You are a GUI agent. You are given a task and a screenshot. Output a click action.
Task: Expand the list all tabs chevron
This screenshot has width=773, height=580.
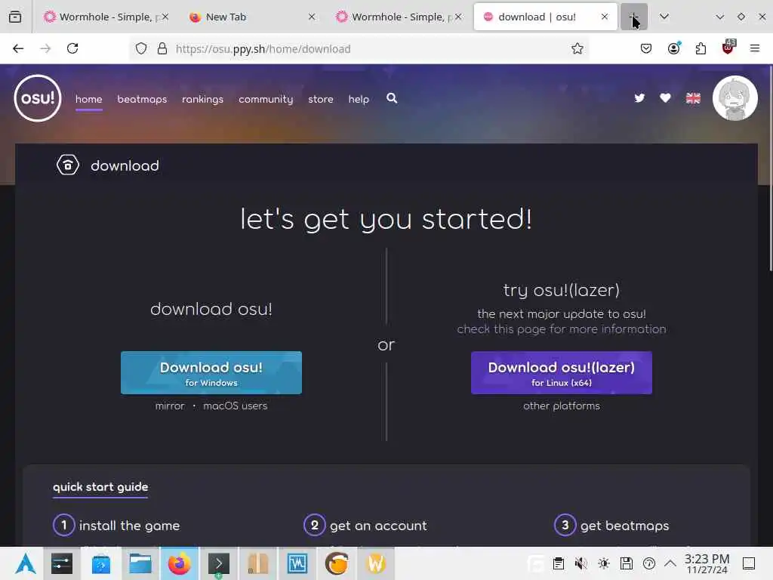664,17
